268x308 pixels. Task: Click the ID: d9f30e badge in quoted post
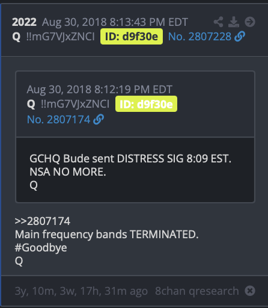[x=146, y=104]
